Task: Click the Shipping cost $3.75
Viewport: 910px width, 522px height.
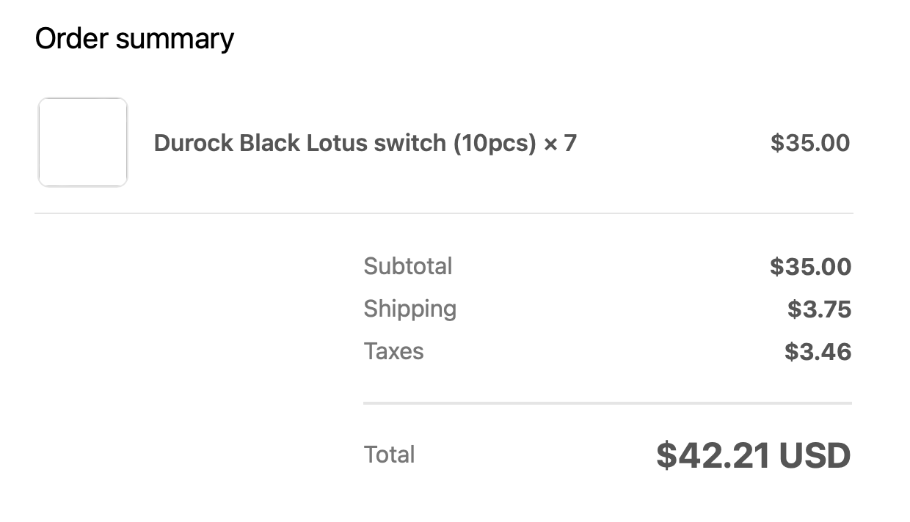Action: pyautogui.click(x=820, y=309)
